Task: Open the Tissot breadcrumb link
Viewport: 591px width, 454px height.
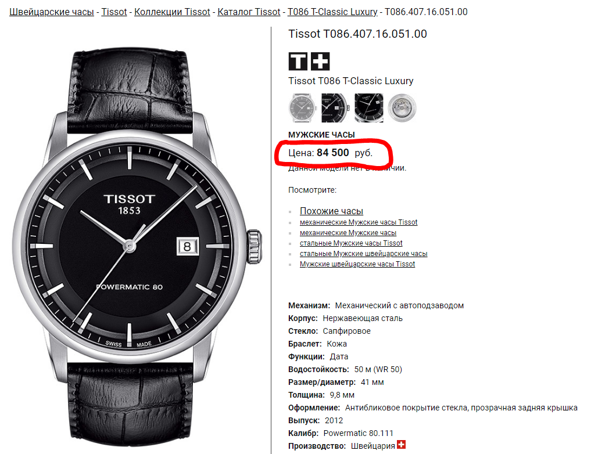Action: (114, 12)
